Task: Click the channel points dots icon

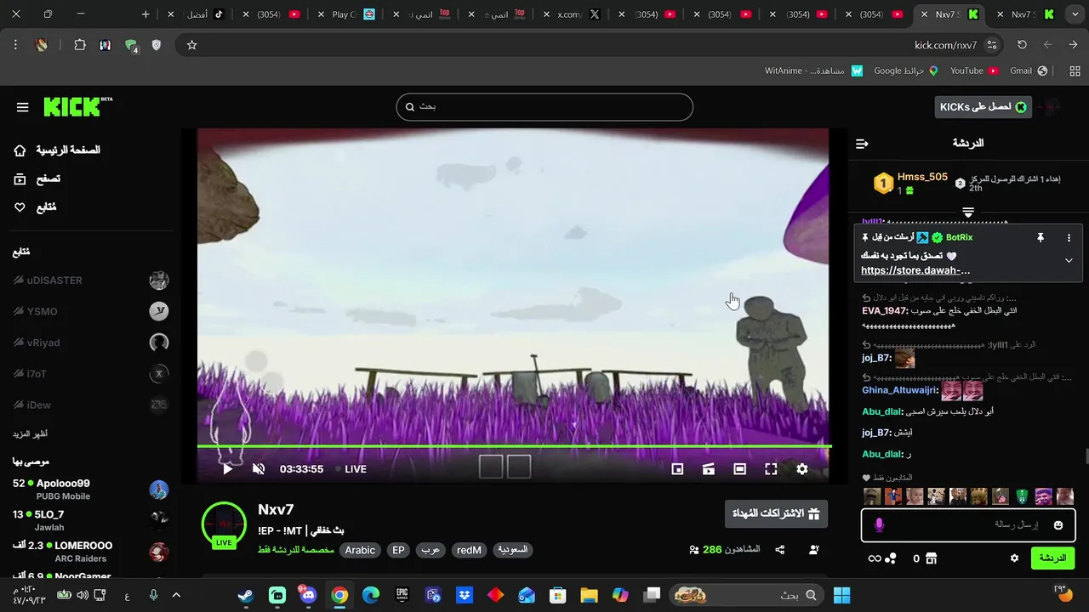Action: click(891, 558)
